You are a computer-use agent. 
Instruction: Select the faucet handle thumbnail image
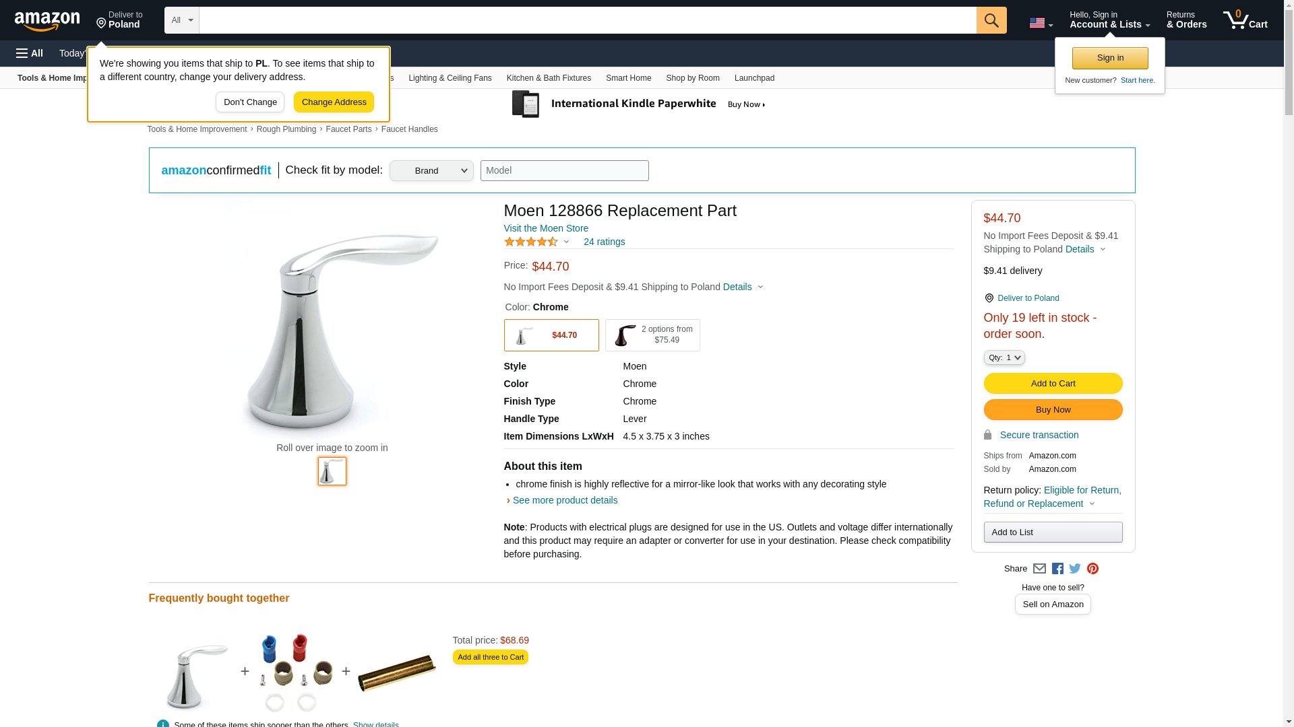[332, 471]
